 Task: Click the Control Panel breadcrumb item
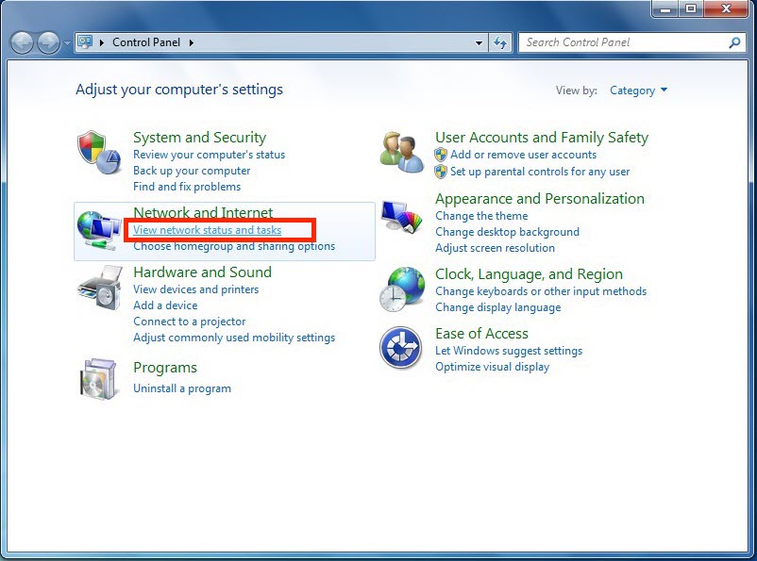pos(147,42)
